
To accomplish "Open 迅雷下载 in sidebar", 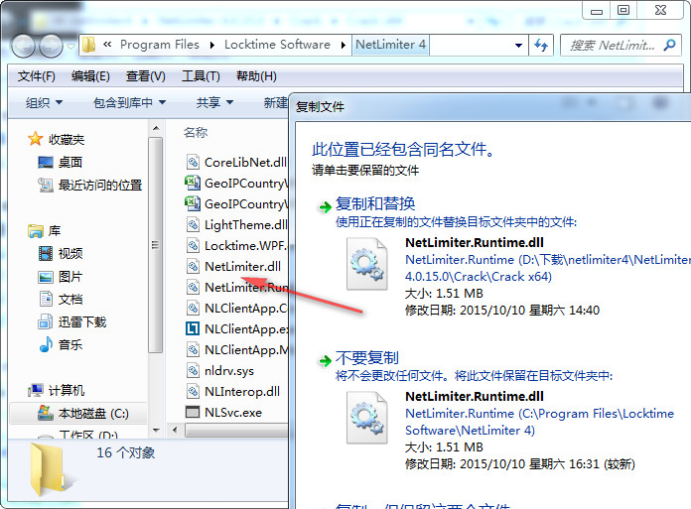I will 72,321.
